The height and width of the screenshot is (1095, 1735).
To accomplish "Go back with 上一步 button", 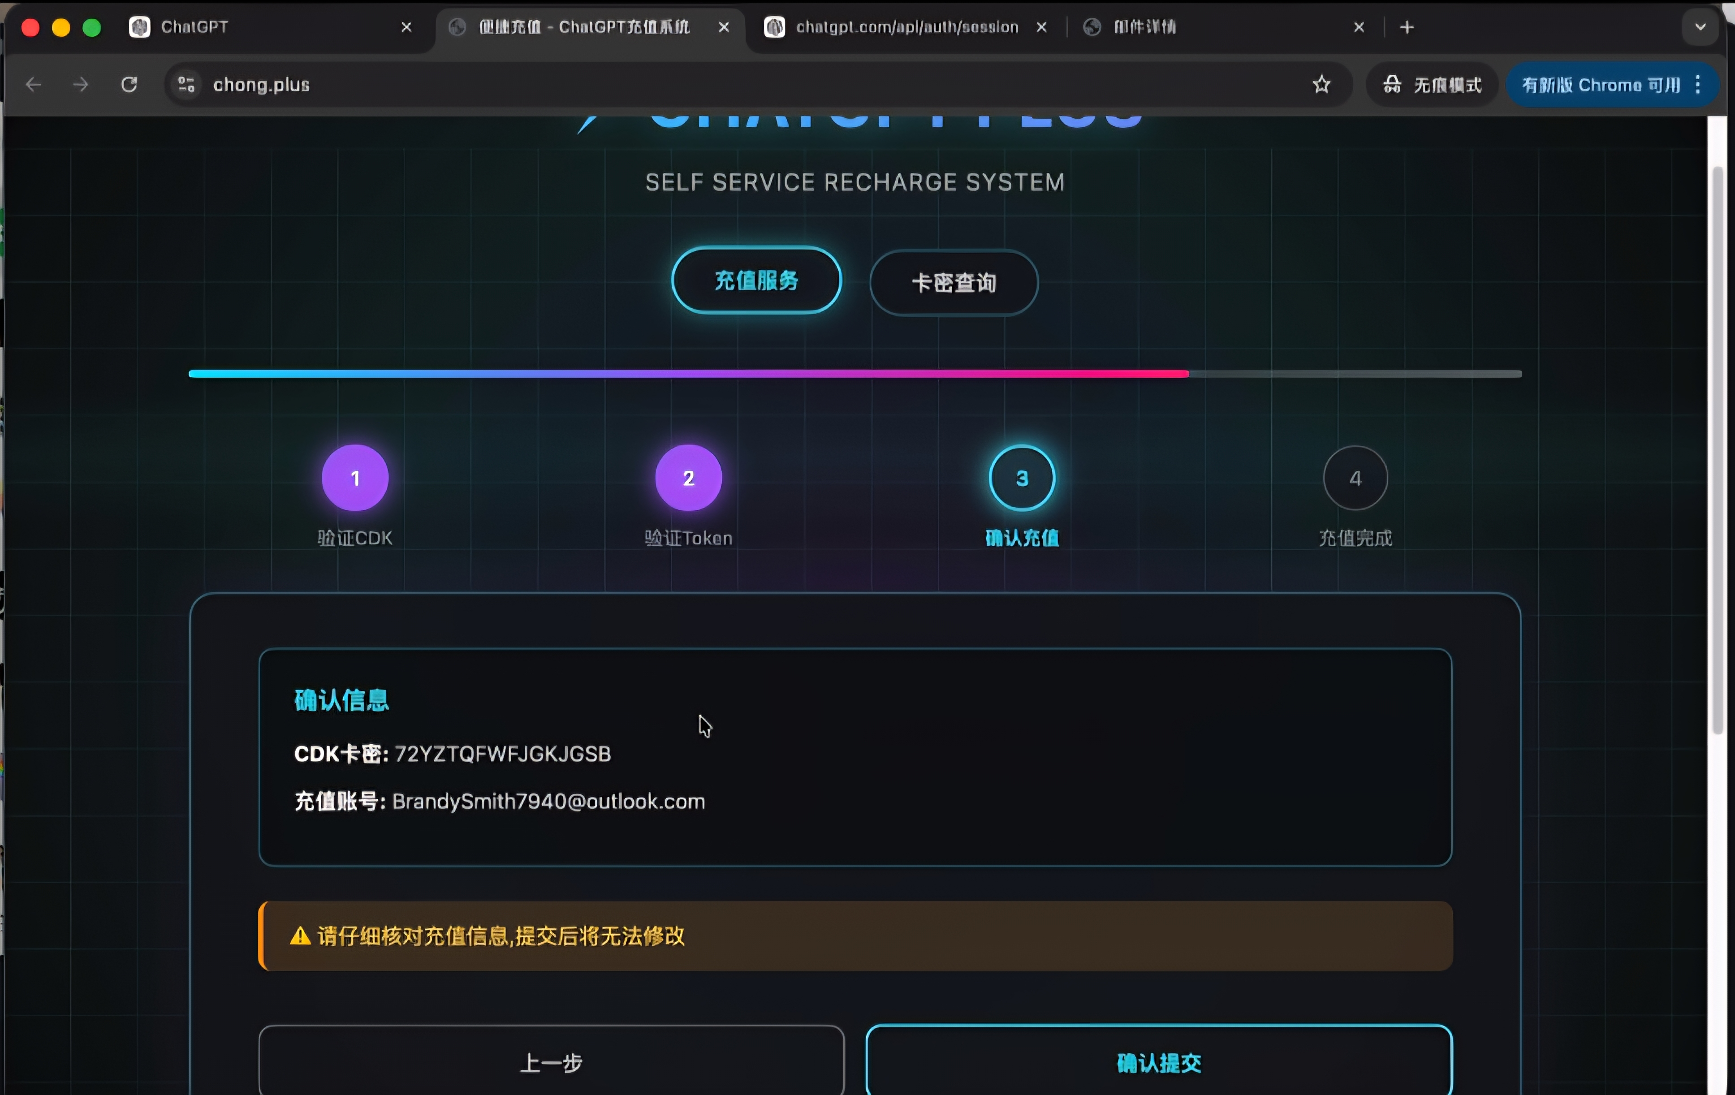I will point(551,1063).
